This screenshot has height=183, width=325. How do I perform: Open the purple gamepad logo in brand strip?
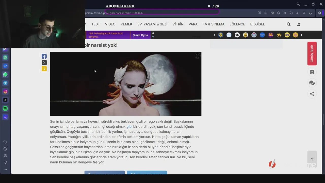coord(287,35)
